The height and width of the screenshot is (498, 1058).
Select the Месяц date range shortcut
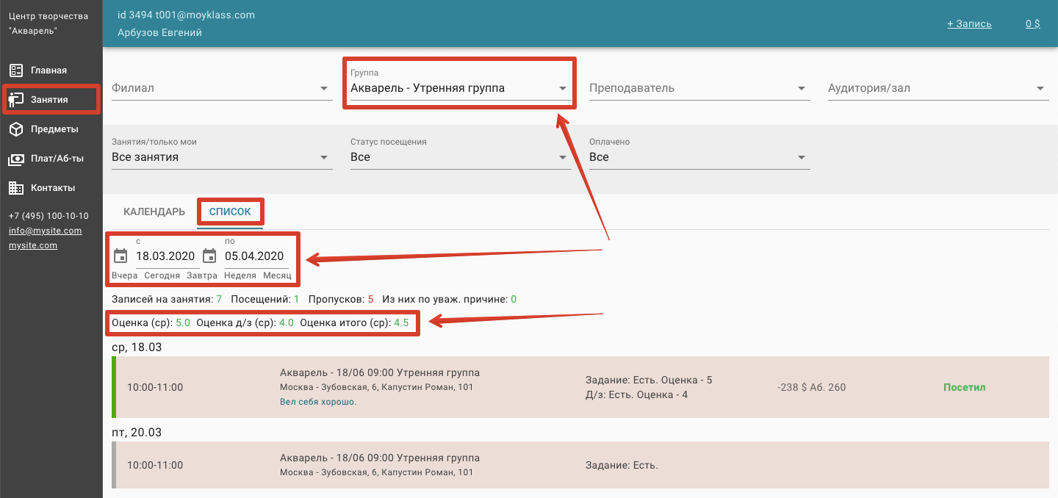(277, 275)
